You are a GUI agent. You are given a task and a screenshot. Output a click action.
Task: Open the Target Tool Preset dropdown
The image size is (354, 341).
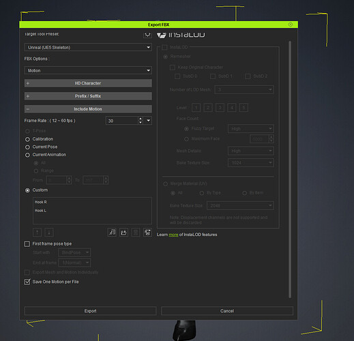88,47
